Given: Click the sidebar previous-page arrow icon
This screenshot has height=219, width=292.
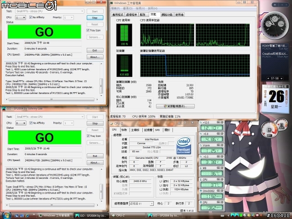Looking at the screenshot, I should [x=282, y=5].
